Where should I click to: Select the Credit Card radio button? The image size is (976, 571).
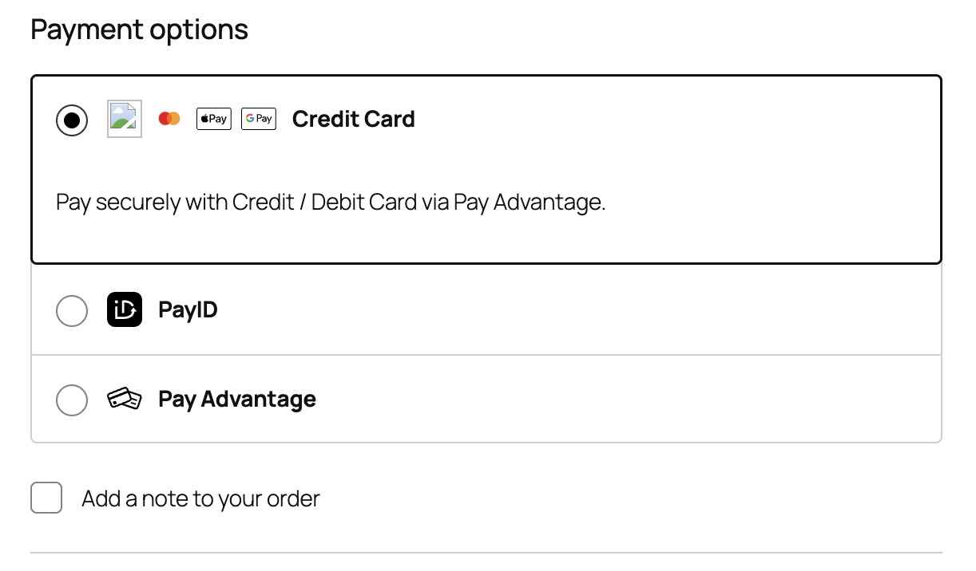[x=72, y=120]
